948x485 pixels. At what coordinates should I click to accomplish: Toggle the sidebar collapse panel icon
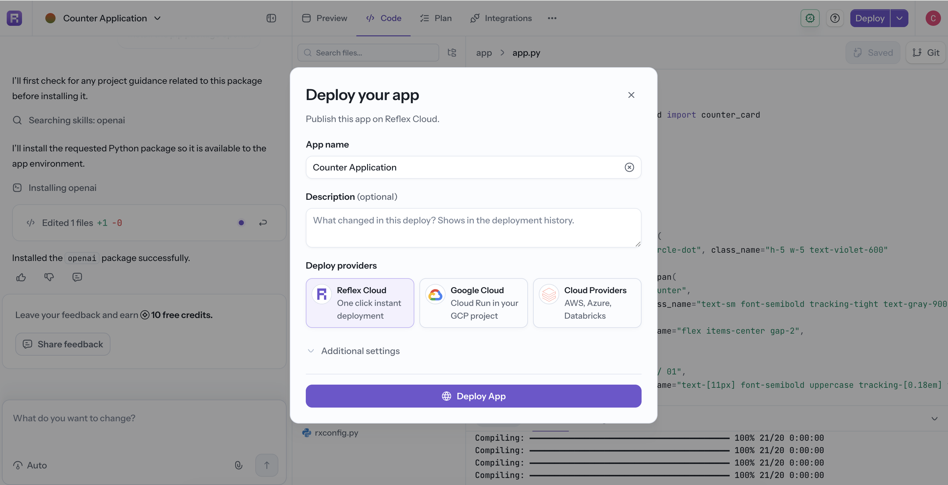point(271,18)
